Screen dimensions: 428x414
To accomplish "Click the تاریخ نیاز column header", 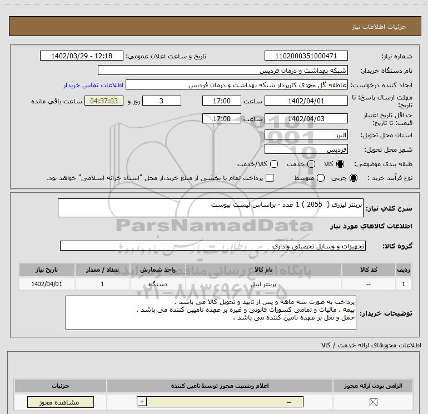I will (x=47, y=270).
